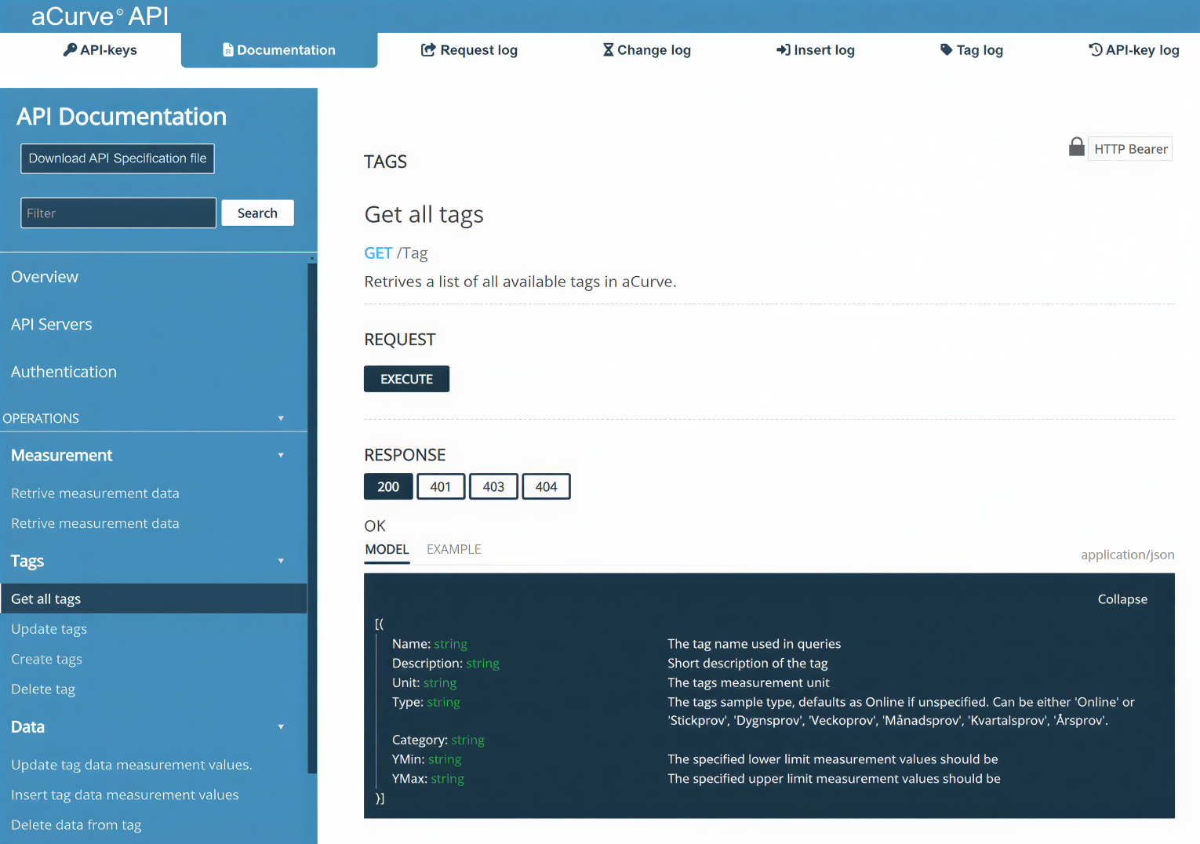Click the Insert log arrow icon

[x=783, y=50]
